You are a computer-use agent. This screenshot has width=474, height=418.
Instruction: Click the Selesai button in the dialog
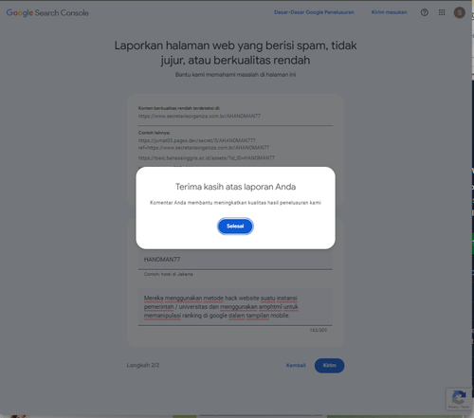(235, 227)
